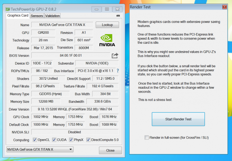Click the Lookup button

coord(107,25)
